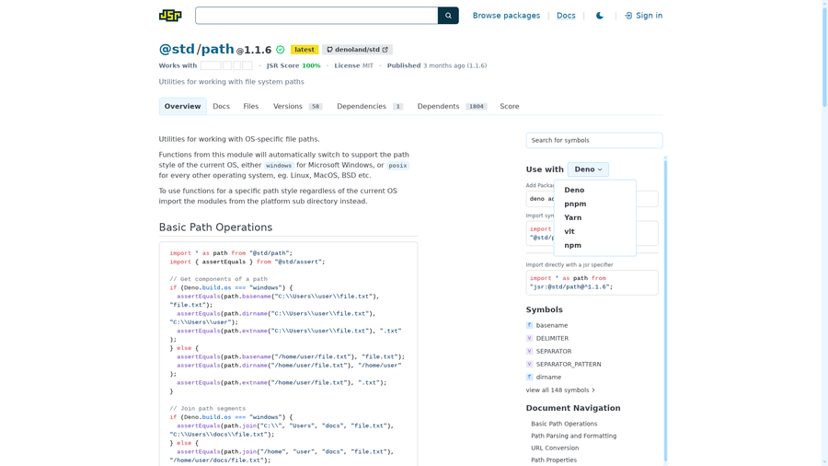Switch to the Files tab
828x466 pixels.
coord(251,106)
